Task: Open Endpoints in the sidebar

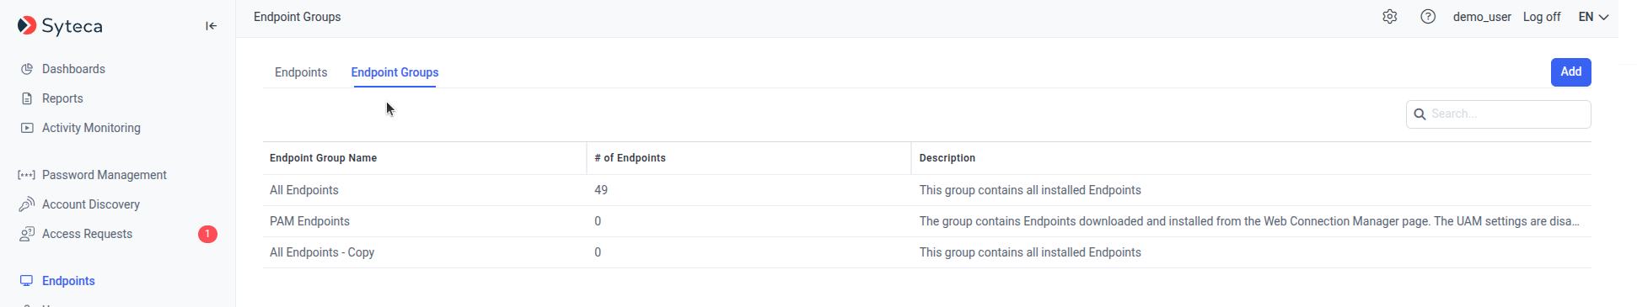Action: pos(68,281)
